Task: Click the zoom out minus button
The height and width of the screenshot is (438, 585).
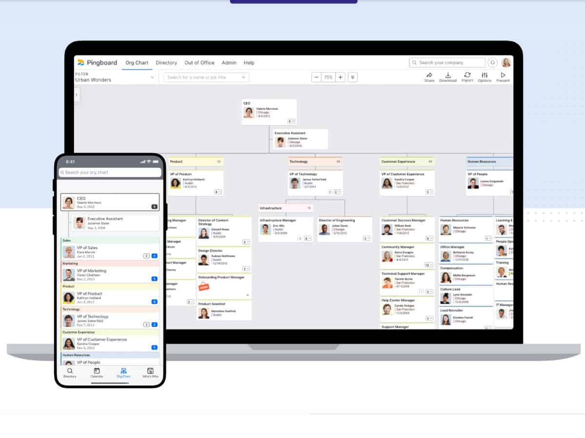Action: click(x=316, y=77)
